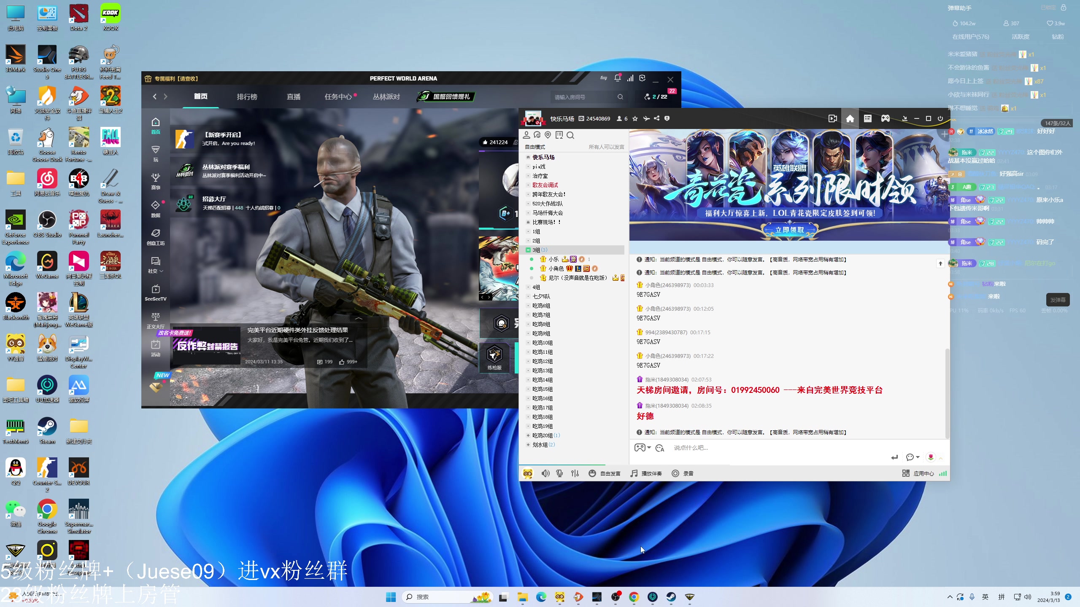
Task: Expand the panel arrow above the news card
Action: pos(358,318)
